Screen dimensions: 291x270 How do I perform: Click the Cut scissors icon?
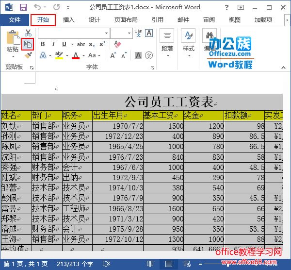pos(28,33)
